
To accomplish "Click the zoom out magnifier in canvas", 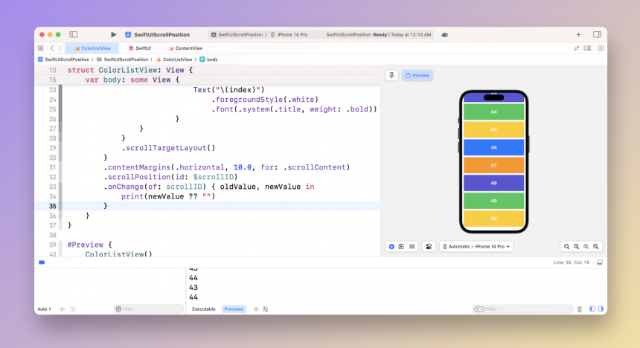I will tap(567, 246).
